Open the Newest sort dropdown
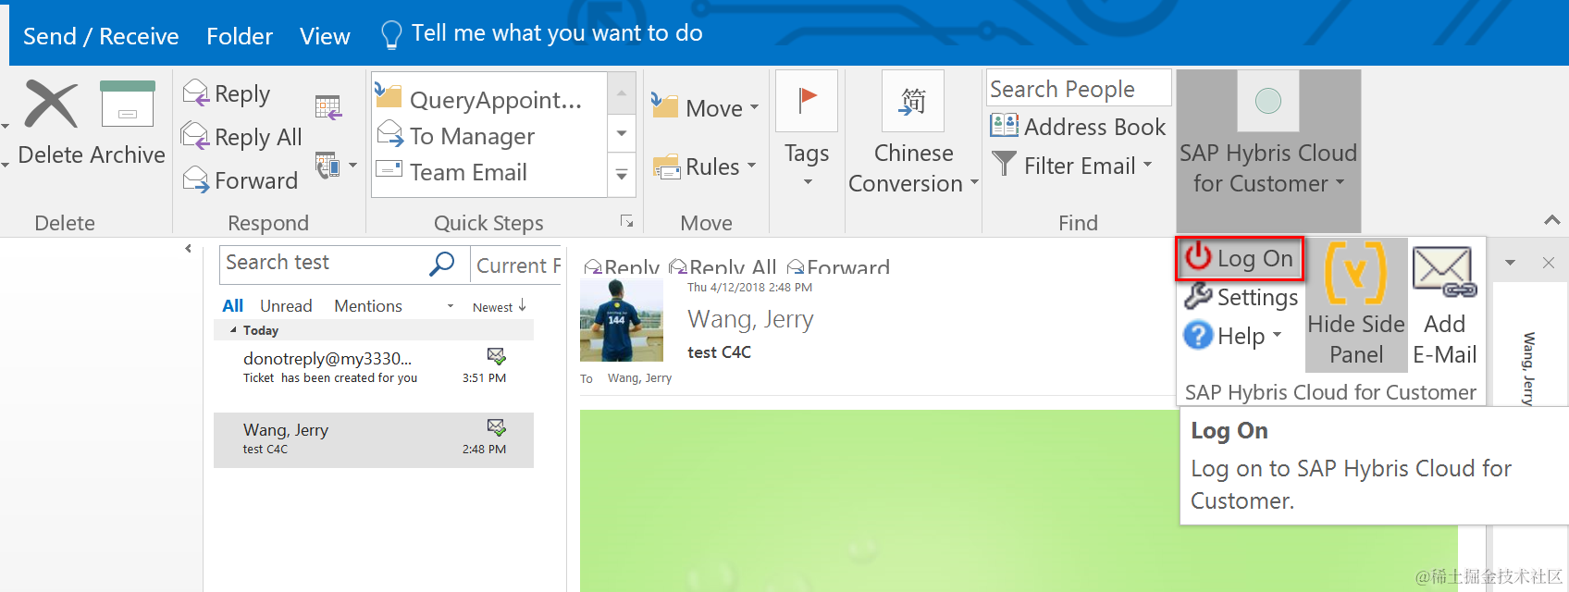 [x=499, y=306]
